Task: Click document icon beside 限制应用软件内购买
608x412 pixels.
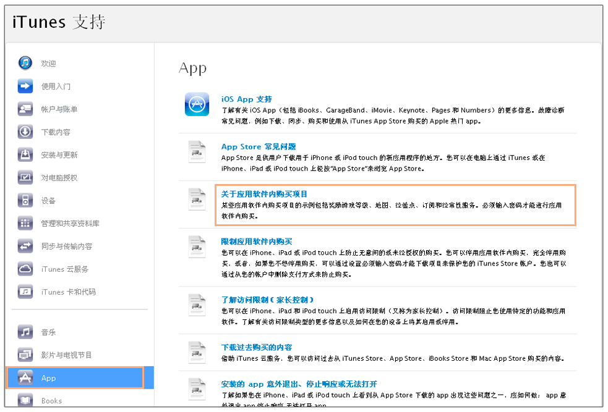Action: pos(197,246)
